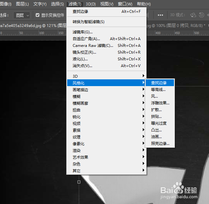Open the 窗口(W) menu
Image resolution: width=209 pixels, height=204 pixels.
click(x=125, y=4)
